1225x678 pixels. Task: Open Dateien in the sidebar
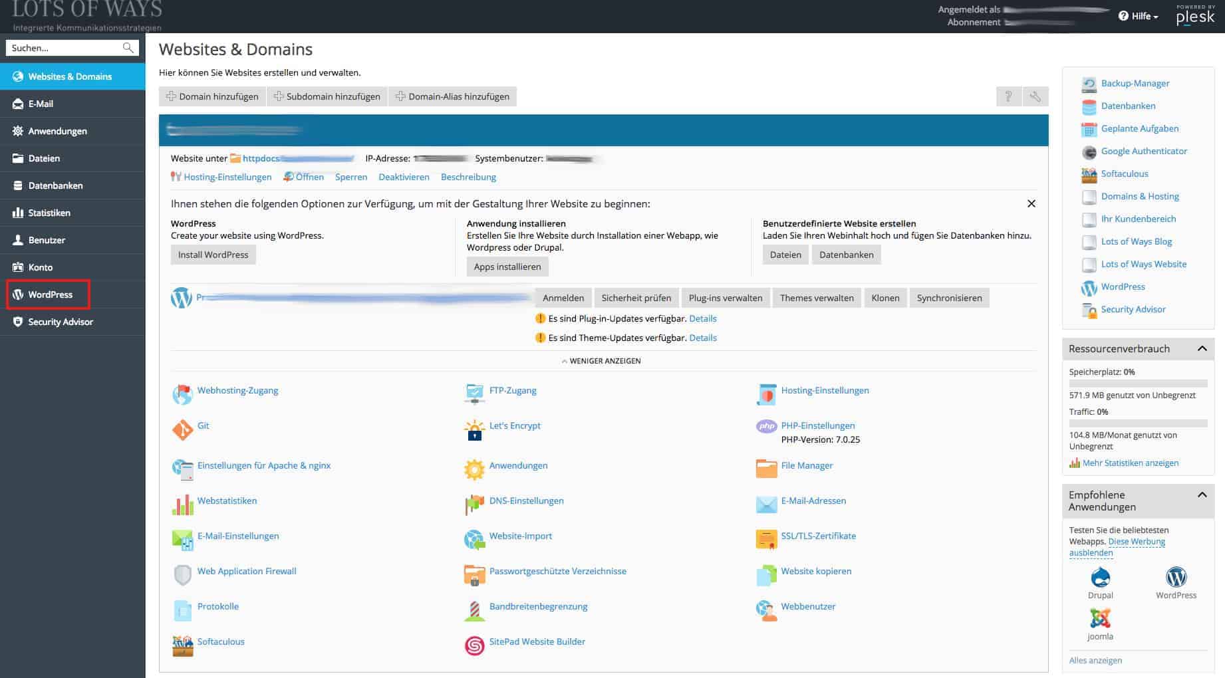72,158
